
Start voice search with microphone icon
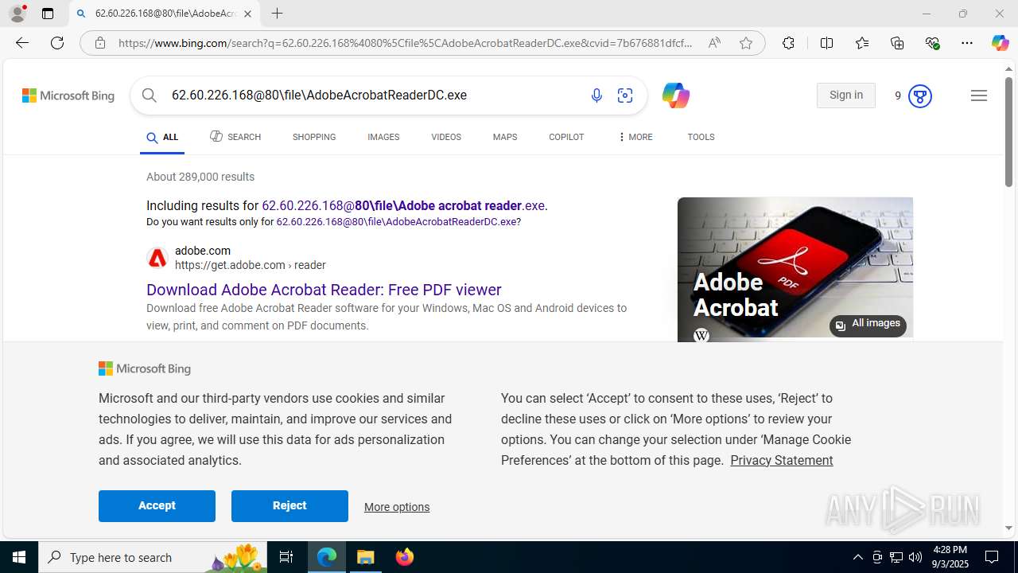(x=596, y=95)
